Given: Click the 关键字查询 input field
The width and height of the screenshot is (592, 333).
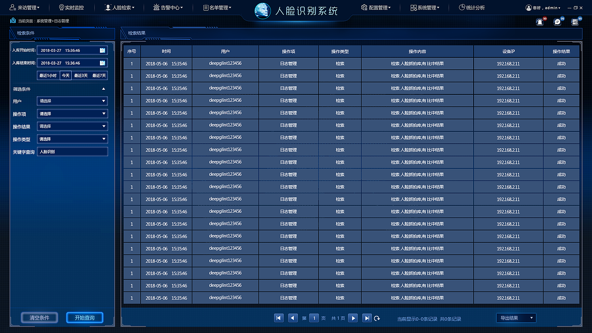Looking at the screenshot, I should point(72,152).
